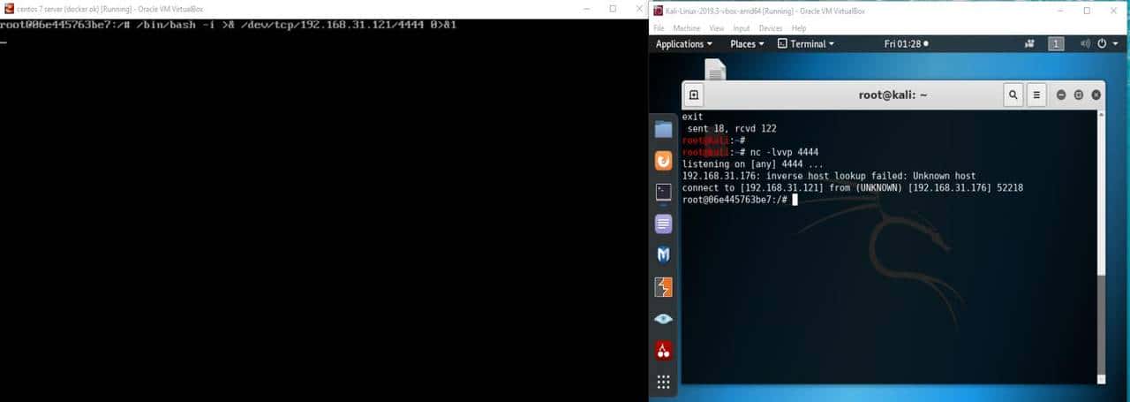
Task: Open the Files folder icon in dock
Action: [x=663, y=130]
